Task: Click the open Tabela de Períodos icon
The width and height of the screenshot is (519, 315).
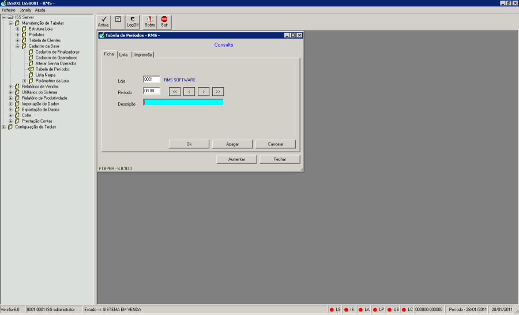Action: coord(31,69)
